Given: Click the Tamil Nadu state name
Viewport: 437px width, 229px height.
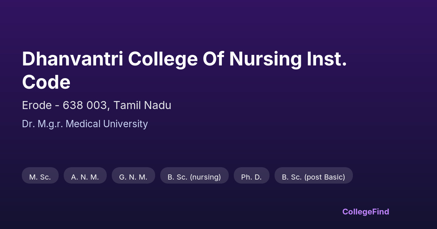Looking at the screenshot, I should tap(142, 105).
